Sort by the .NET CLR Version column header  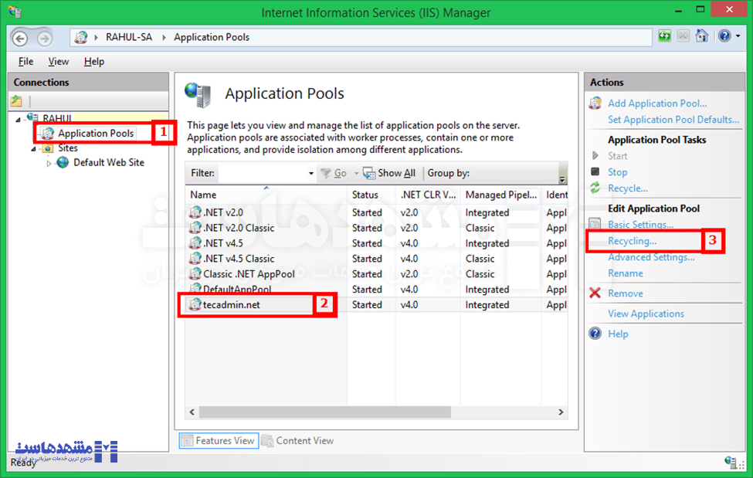point(428,195)
